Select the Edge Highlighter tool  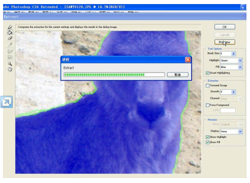(10, 27)
